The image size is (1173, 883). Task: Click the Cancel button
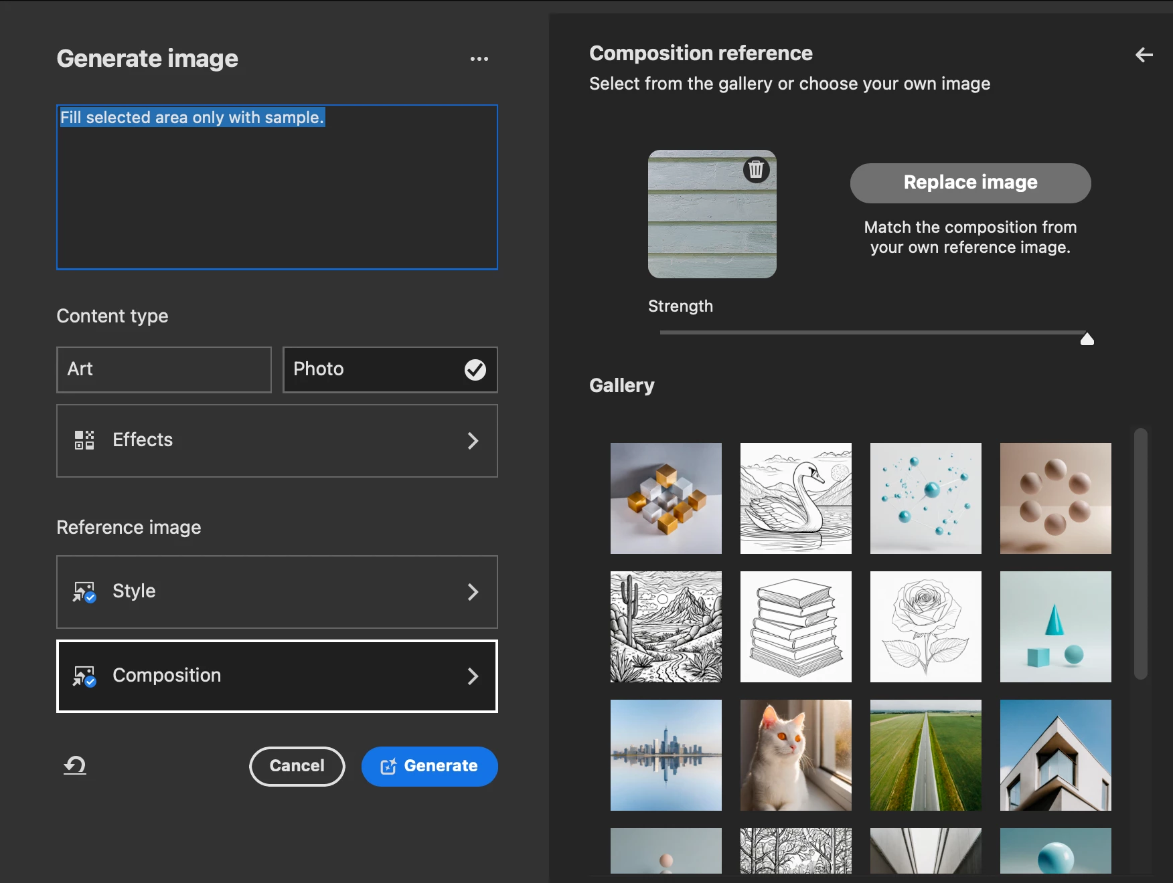297,766
